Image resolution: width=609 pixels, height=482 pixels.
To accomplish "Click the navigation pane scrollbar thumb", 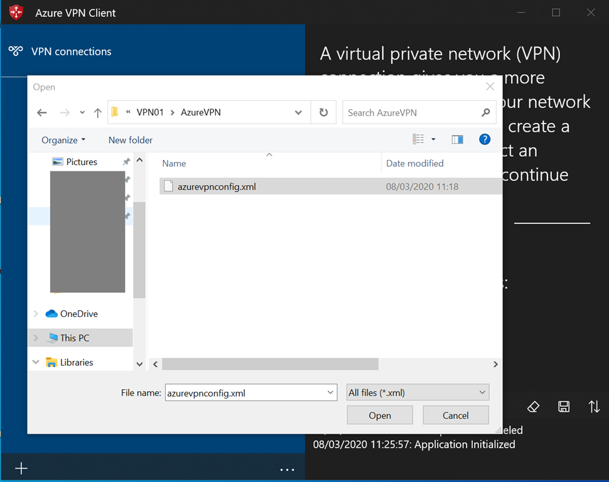I will tap(139, 250).
